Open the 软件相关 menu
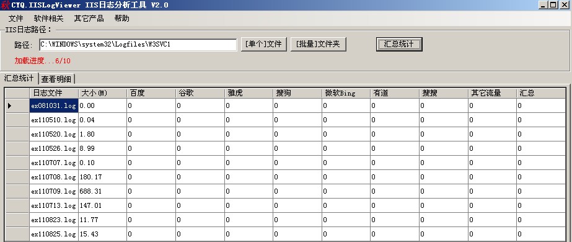 click(x=48, y=19)
